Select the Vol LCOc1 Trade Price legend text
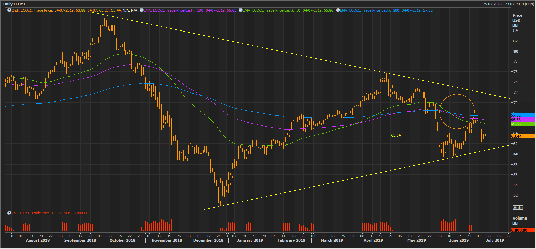This screenshot has height=249, width=536. coord(50,213)
